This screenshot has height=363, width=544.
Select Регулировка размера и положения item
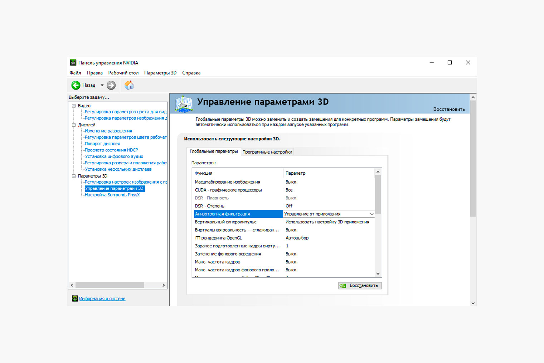[126, 163]
